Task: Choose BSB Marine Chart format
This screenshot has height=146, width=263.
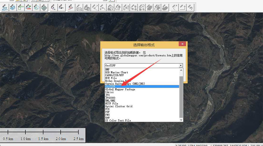Action: (142, 72)
